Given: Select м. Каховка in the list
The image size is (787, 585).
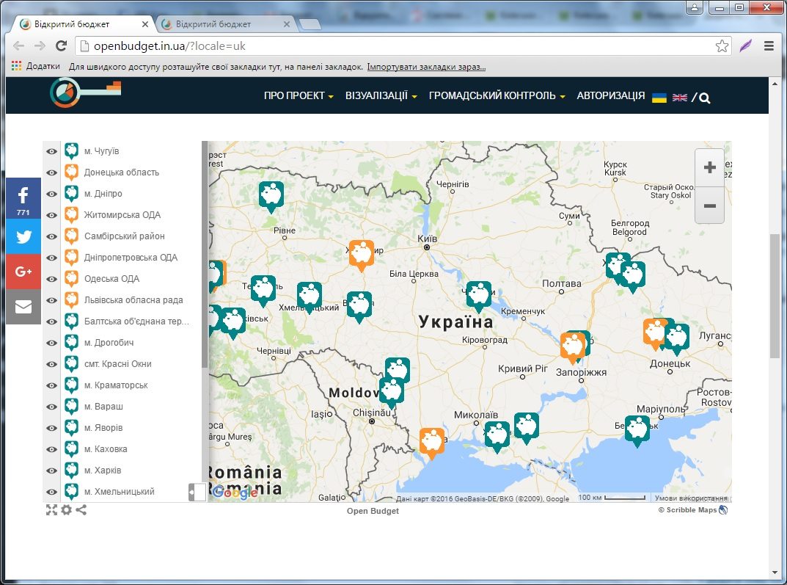Looking at the screenshot, I should pyautogui.click(x=106, y=449).
